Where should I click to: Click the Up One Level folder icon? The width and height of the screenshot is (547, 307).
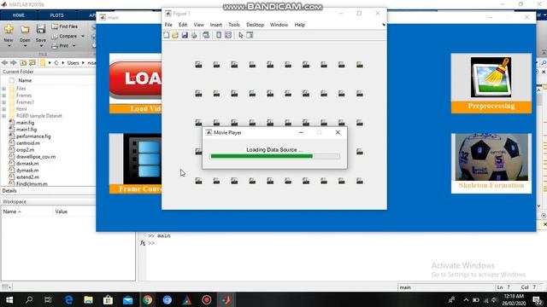tap(23, 62)
